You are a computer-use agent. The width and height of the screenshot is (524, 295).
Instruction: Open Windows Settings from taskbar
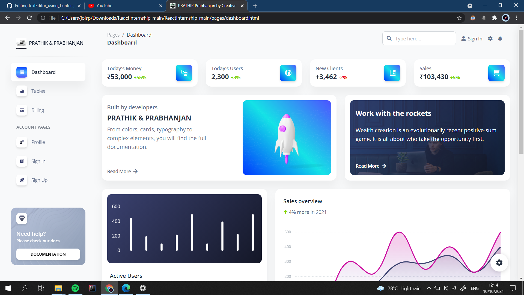pyautogui.click(x=143, y=288)
